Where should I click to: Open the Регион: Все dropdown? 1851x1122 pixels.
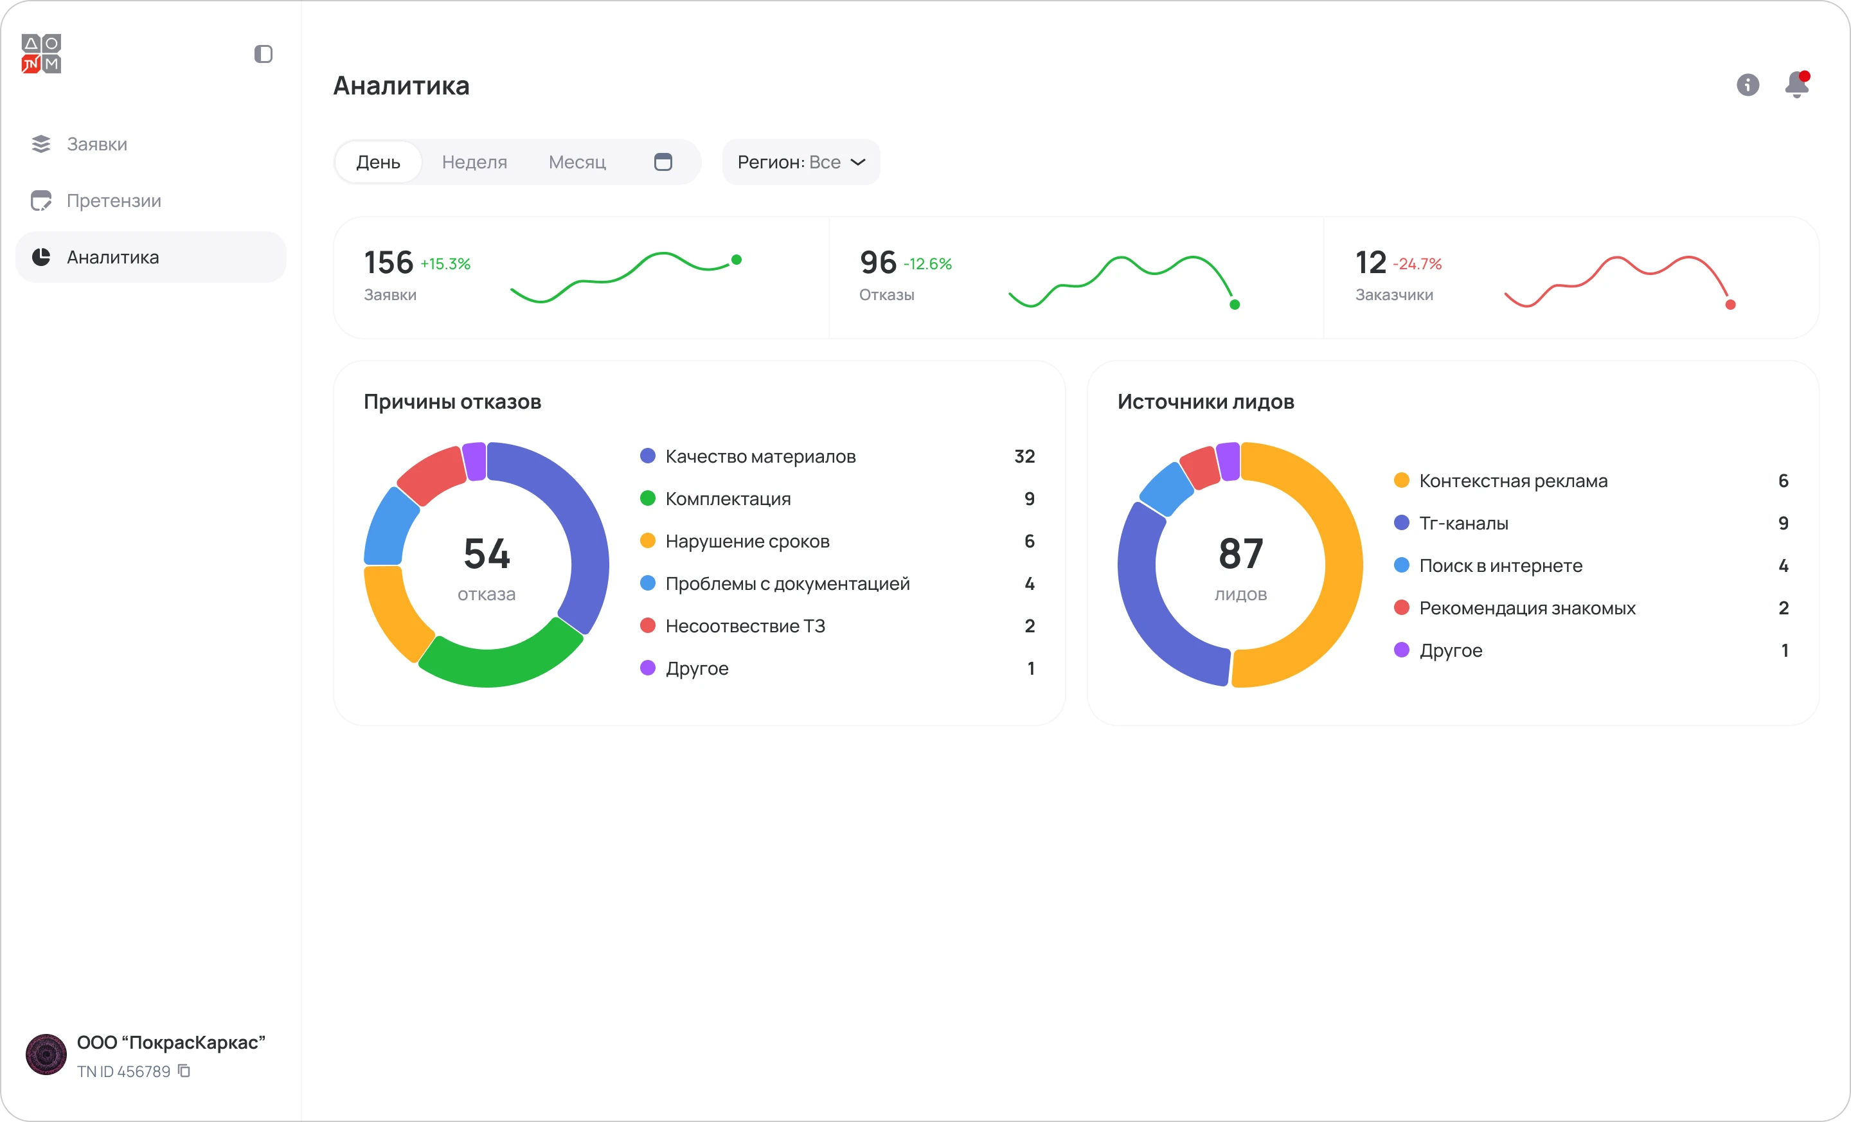801,161
